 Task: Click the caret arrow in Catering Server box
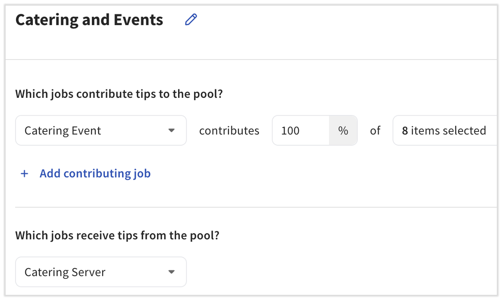pos(171,272)
